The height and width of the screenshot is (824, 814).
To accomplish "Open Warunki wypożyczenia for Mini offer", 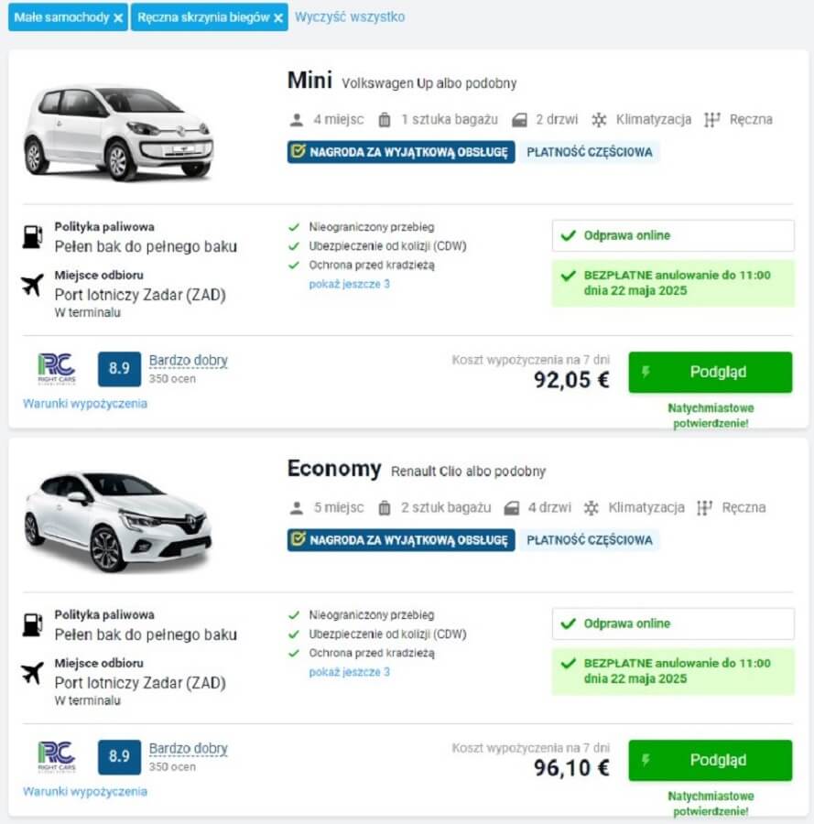I will coord(84,403).
